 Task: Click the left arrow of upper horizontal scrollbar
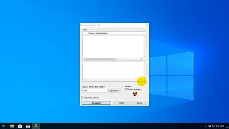tap(84, 59)
